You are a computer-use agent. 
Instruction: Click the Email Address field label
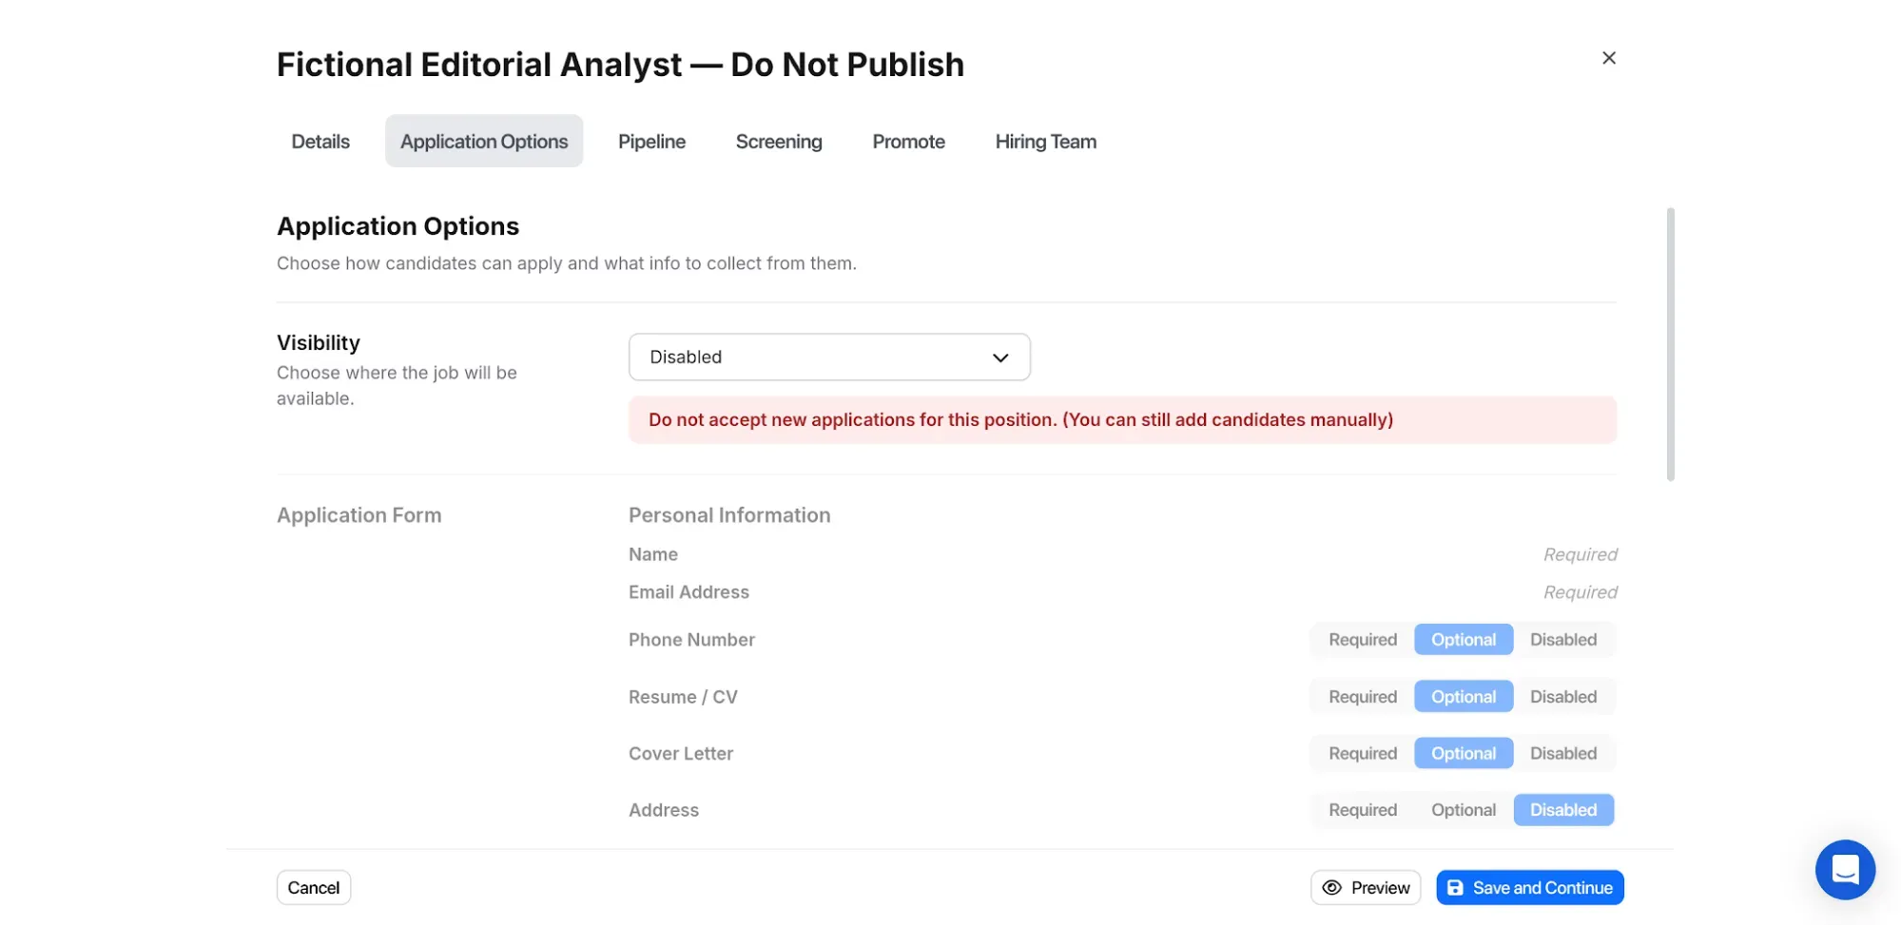click(689, 592)
